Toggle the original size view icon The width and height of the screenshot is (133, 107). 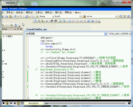pyautogui.click(x=22, y=103)
